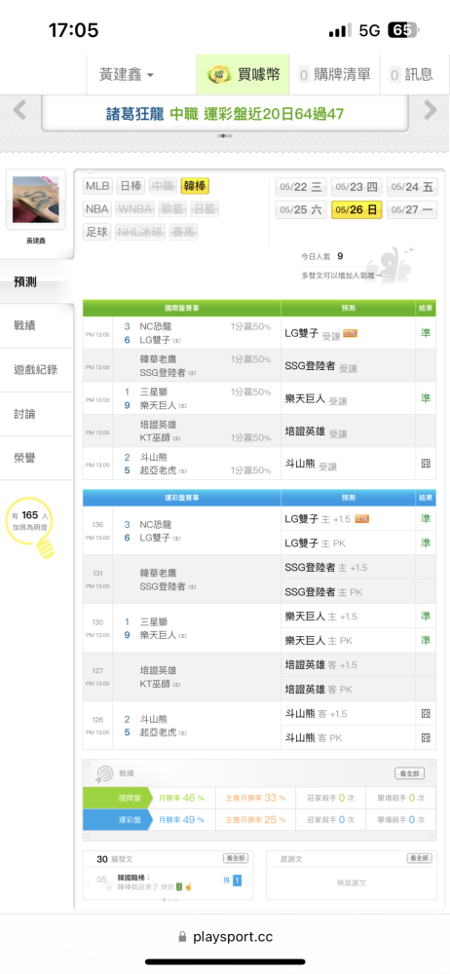Click the next post arrow
The image size is (450, 974).
pos(247,881)
